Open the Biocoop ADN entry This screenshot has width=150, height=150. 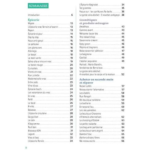click(x=50, y=131)
